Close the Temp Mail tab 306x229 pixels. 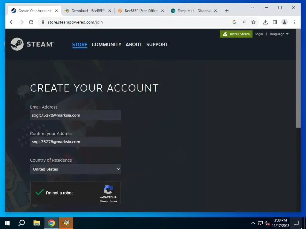point(215,11)
